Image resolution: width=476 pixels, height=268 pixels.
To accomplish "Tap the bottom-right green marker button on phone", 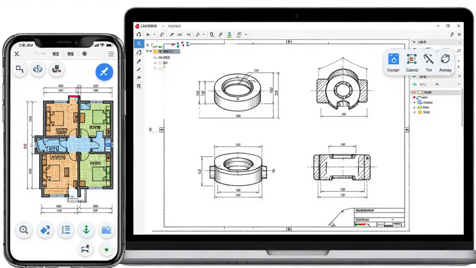I will pos(106,249).
